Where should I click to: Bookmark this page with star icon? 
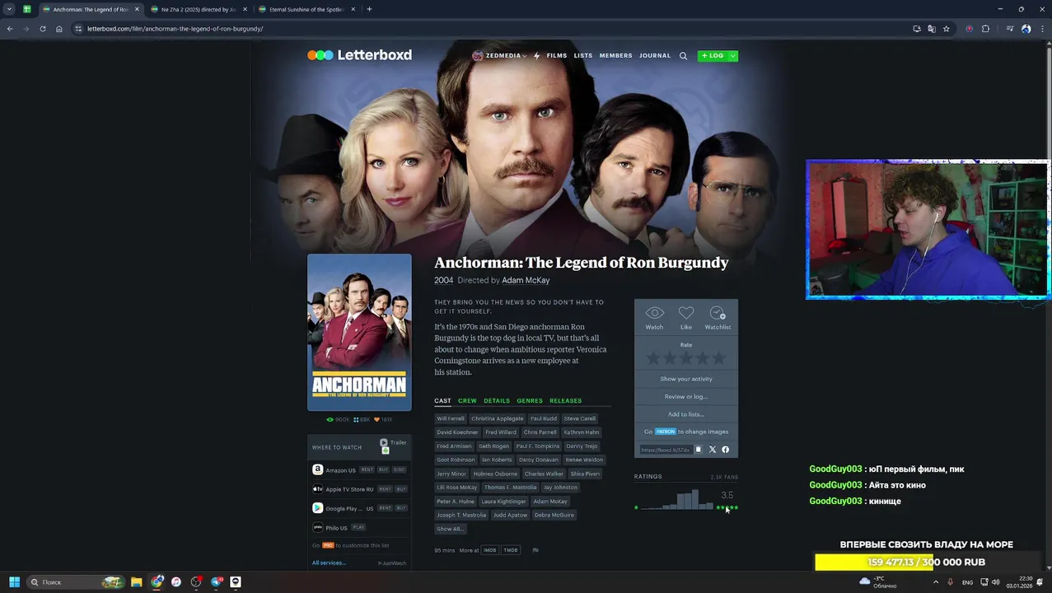pyautogui.click(x=947, y=29)
